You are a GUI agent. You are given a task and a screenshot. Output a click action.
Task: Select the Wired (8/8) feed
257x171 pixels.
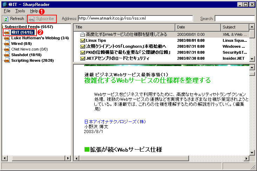(x=21, y=44)
